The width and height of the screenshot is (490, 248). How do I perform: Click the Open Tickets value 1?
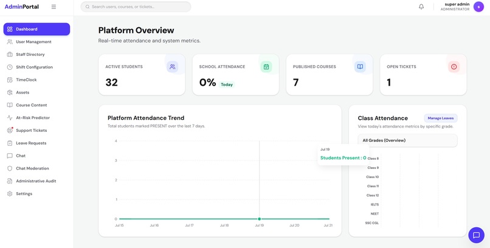click(x=388, y=83)
